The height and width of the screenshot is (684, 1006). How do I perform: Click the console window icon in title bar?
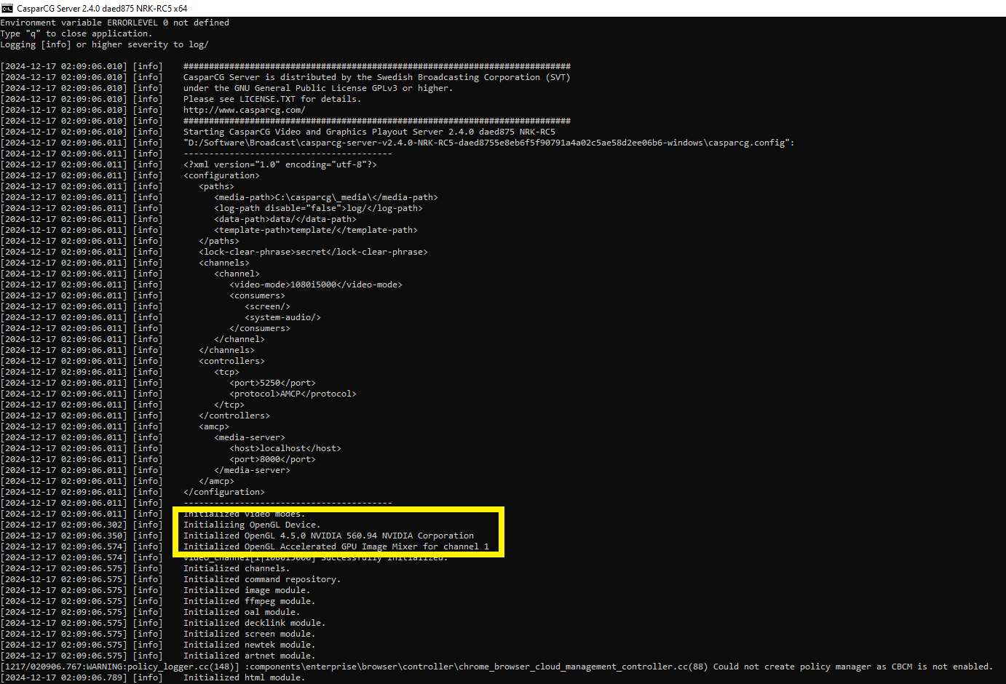pyautogui.click(x=7, y=8)
